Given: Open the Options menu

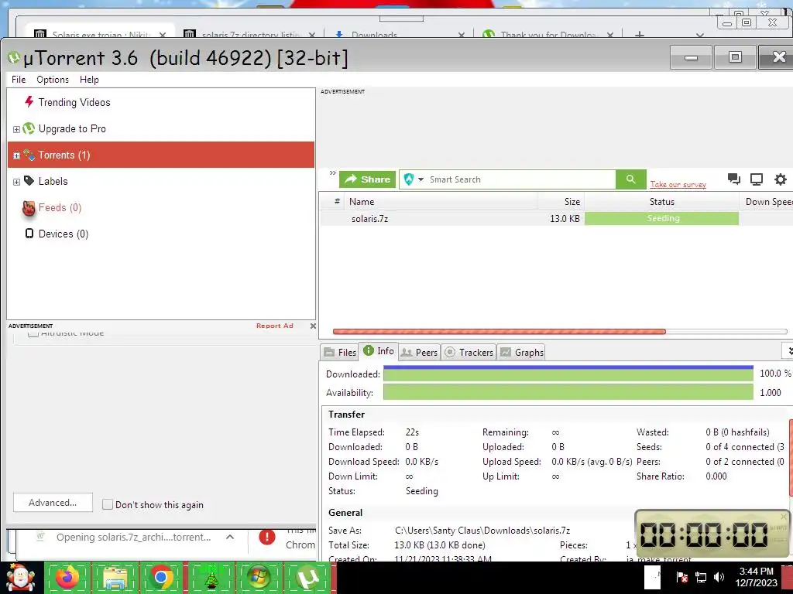Looking at the screenshot, I should pyautogui.click(x=53, y=80).
